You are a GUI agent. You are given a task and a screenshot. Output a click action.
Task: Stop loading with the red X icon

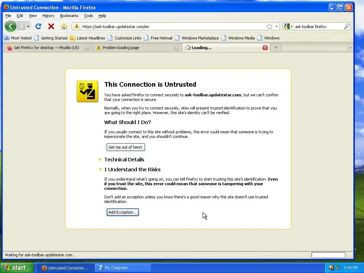click(51, 26)
